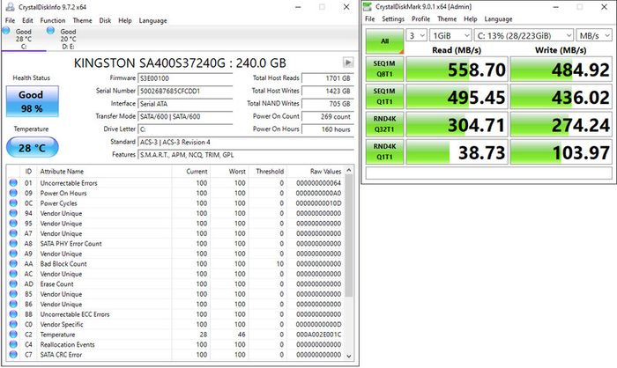Start the SEQ1M Q1T1 test

[384, 96]
